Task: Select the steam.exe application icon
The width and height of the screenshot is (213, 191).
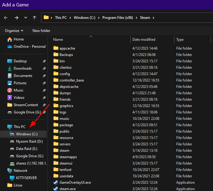Action: [x=56, y=189]
